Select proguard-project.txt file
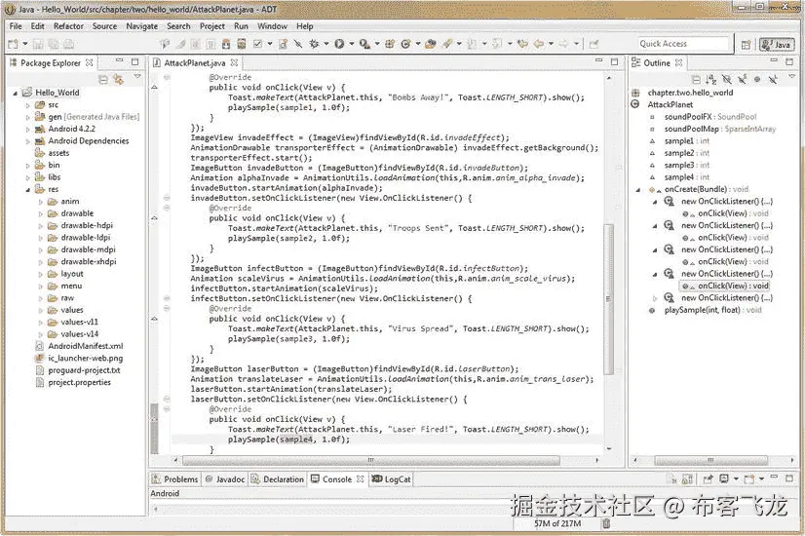This screenshot has width=805, height=536. (84, 370)
